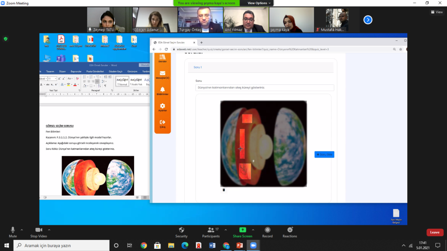Delete image with trash icon below picture

click(x=224, y=190)
